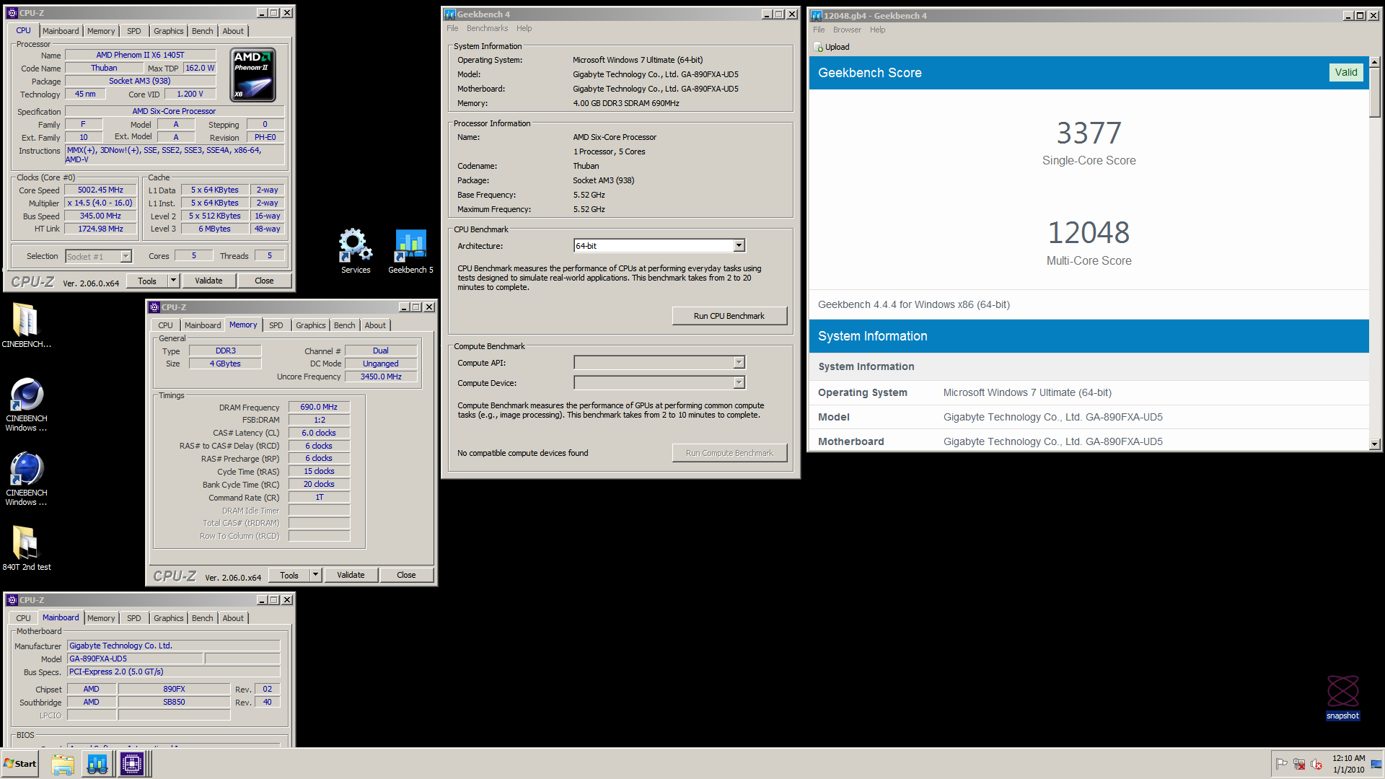Click Tools button in CPU-Z Memory window

(289, 575)
